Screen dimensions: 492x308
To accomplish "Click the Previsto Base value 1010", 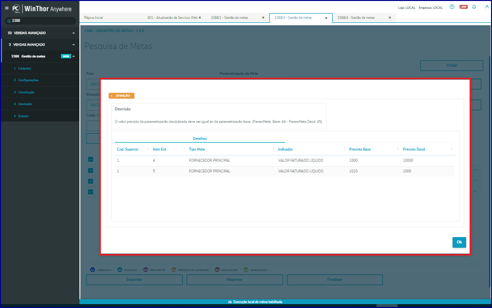I will click(353, 171).
